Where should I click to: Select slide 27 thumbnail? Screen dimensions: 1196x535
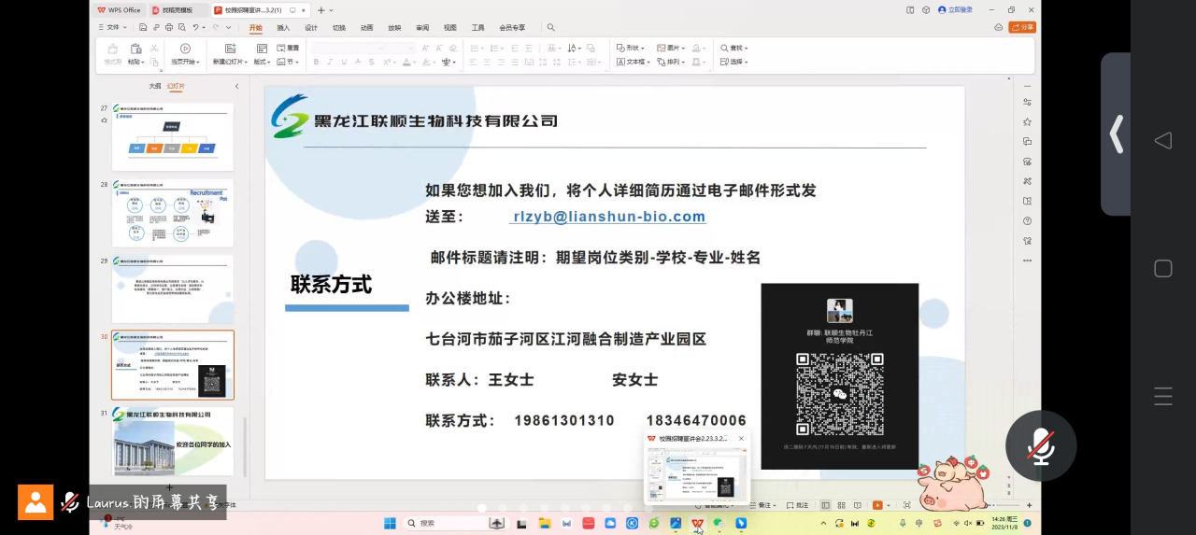[x=173, y=137]
